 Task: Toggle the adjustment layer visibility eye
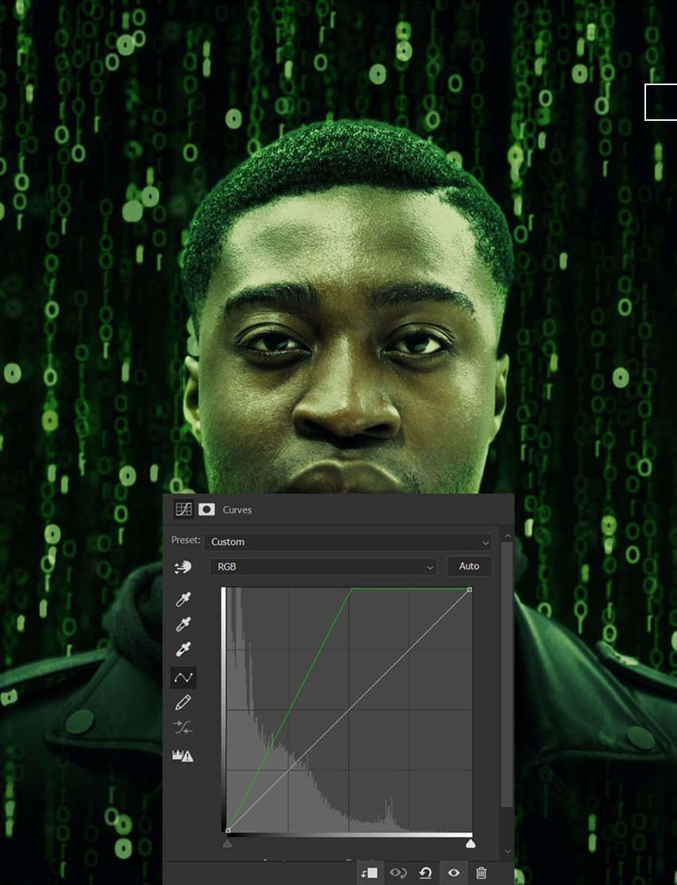(x=453, y=873)
